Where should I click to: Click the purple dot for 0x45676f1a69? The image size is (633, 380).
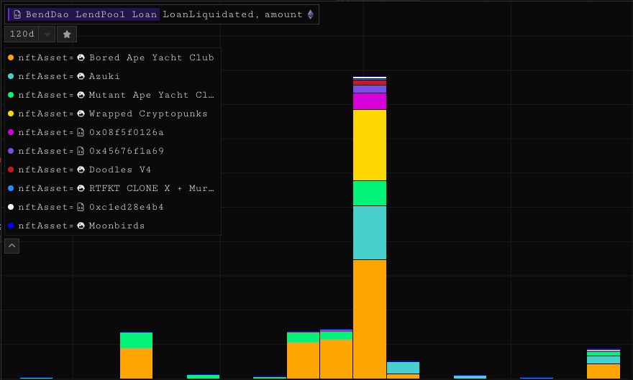click(11, 151)
